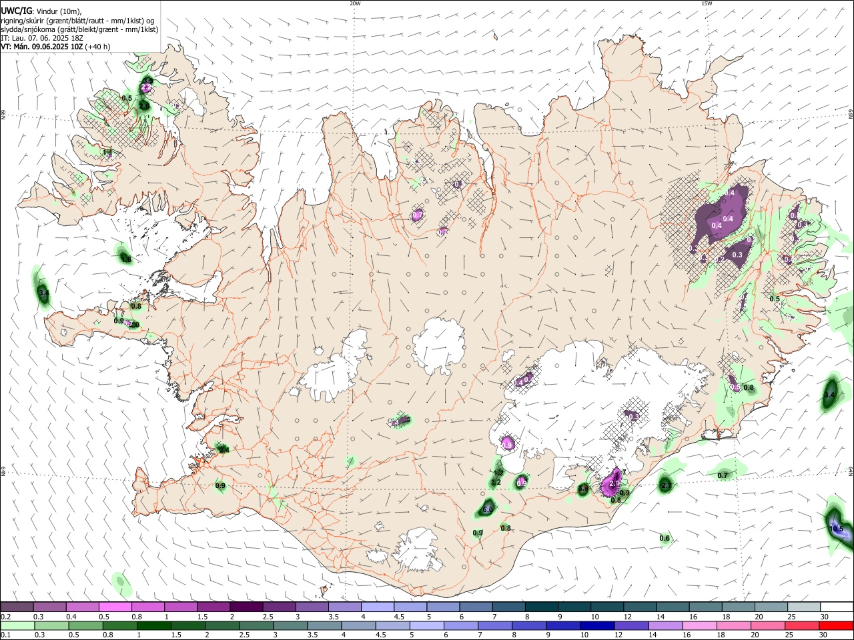Select top-row swatch between 1 and 1.5
Screen dimensions: 854x640
(180, 607)
